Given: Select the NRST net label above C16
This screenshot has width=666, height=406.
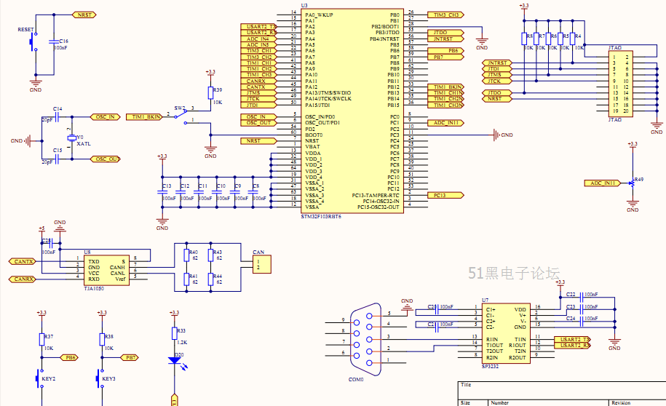Looking at the screenshot, I should tap(84, 15).
